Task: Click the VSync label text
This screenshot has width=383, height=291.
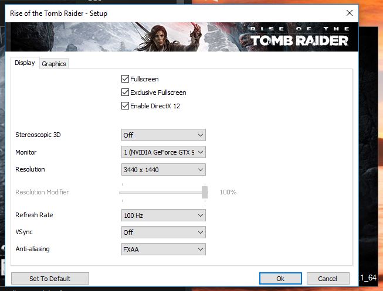Action: [x=24, y=232]
